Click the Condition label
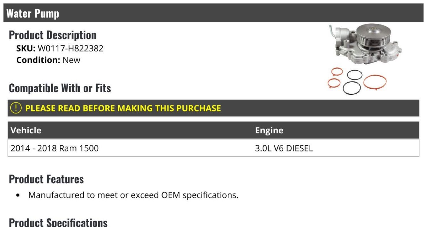 pyautogui.click(x=38, y=60)
